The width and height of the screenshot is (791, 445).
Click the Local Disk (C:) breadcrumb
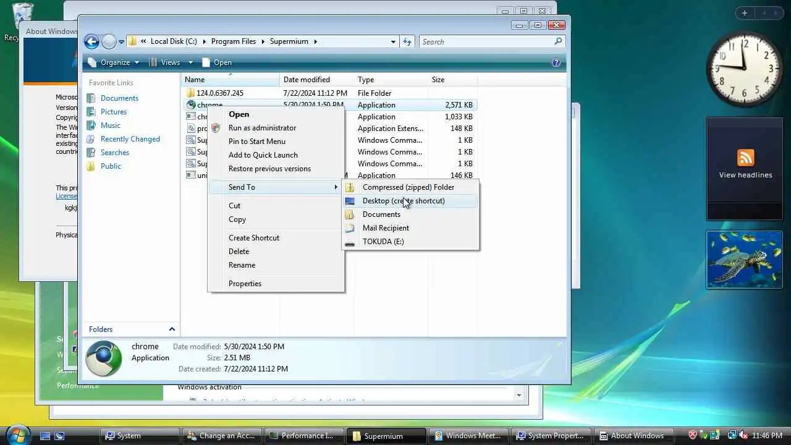coord(174,41)
